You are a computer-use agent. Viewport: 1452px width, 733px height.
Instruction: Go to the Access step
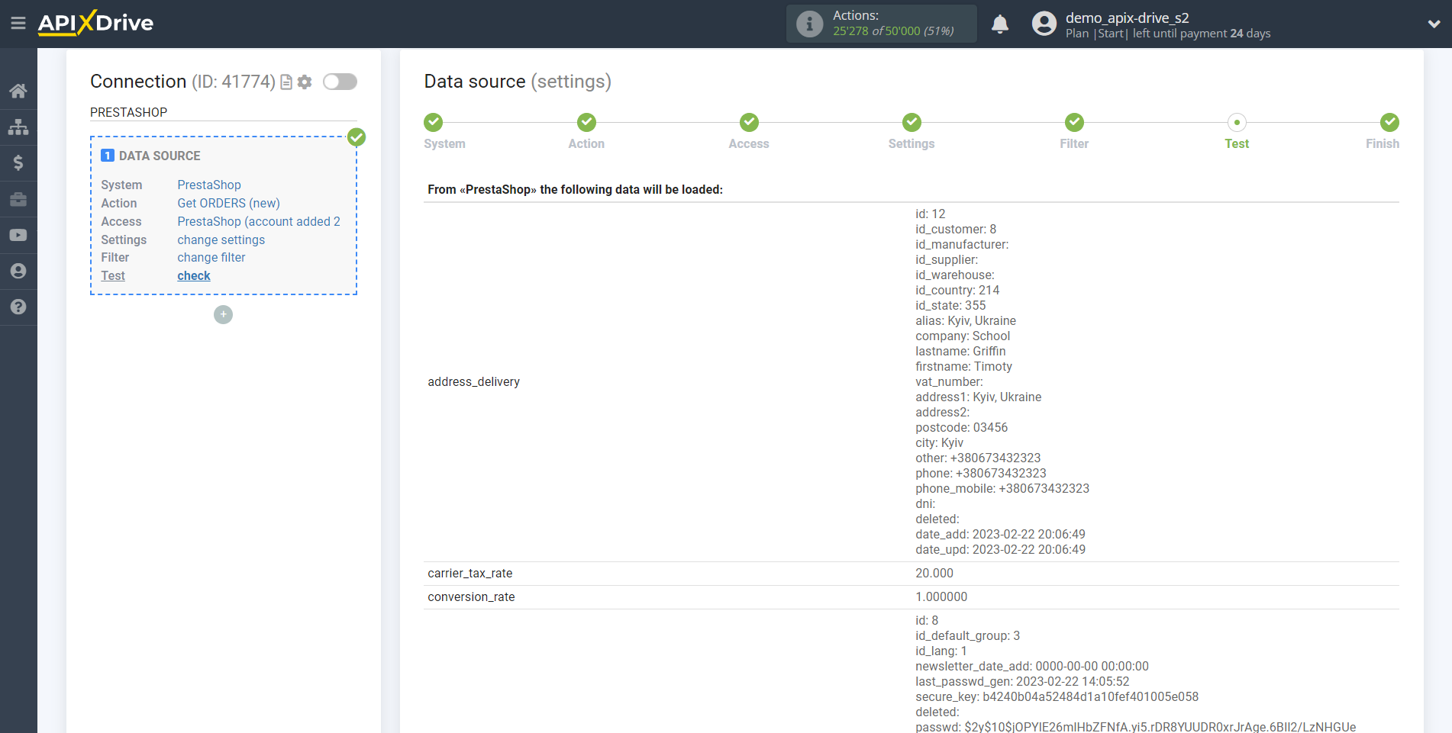point(749,131)
